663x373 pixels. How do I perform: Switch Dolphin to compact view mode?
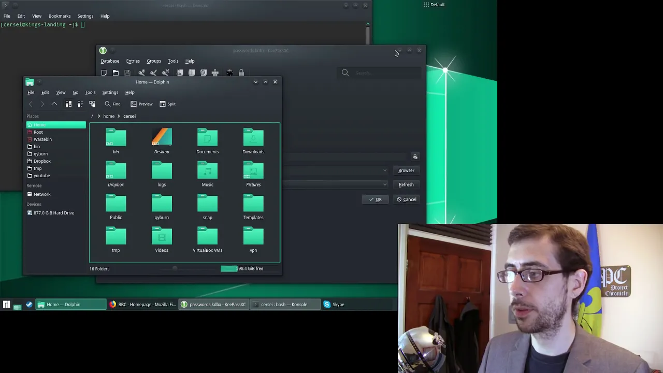[80, 104]
